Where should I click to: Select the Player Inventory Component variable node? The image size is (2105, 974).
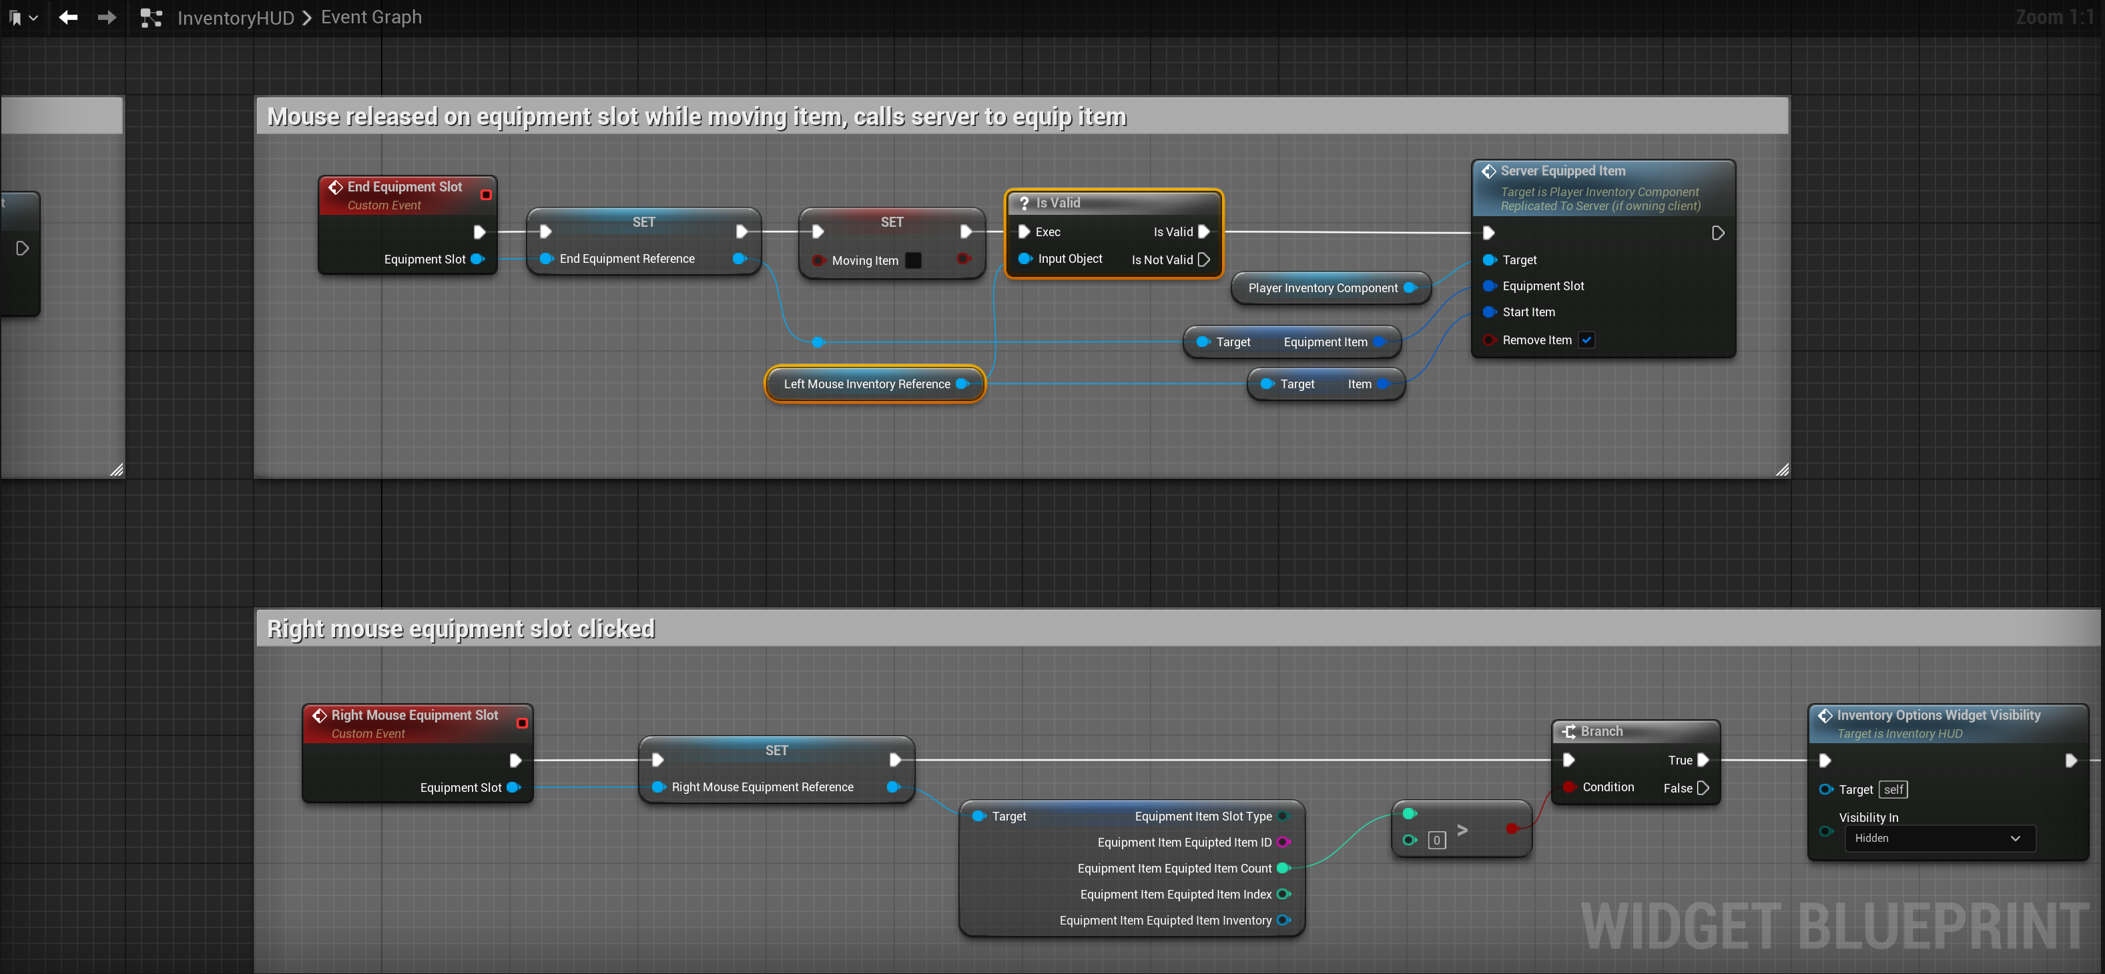pos(1322,288)
